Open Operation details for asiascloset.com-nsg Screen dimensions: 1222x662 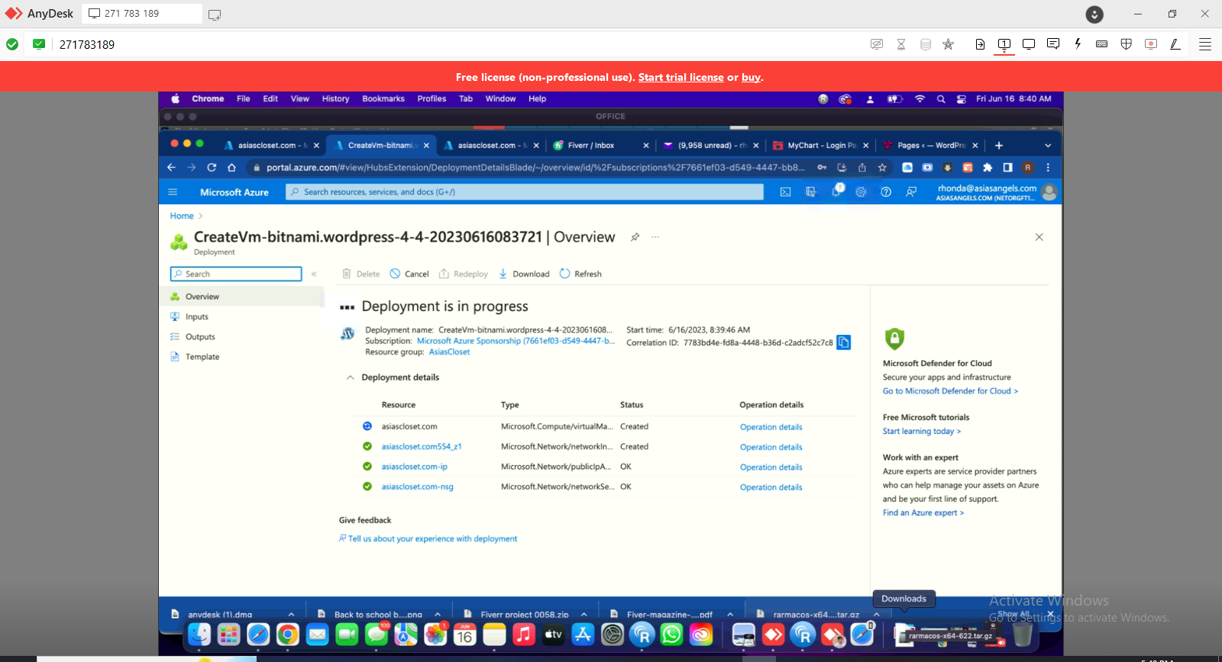[x=771, y=487]
